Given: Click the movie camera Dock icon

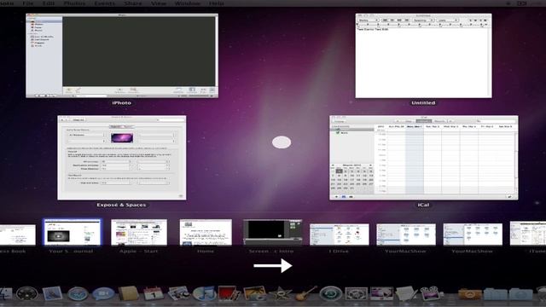Looking at the screenshot, I should (x=431, y=293).
